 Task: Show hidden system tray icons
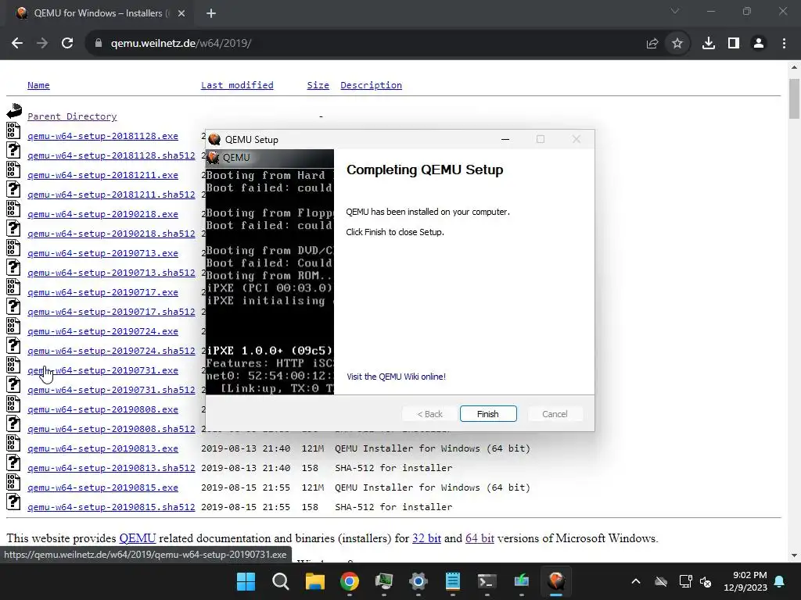click(x=636, y=581)
